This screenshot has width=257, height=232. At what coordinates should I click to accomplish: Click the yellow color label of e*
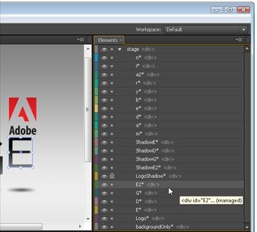(x=97, y=109)
